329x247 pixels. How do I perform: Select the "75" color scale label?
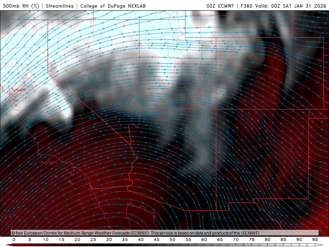point(252,240)
